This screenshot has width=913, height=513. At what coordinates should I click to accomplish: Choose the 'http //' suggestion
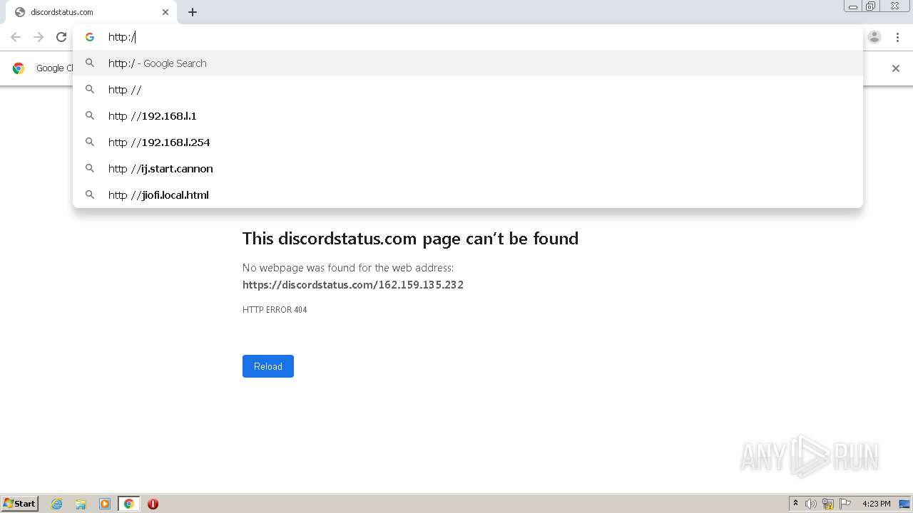(x=468, y=89)
